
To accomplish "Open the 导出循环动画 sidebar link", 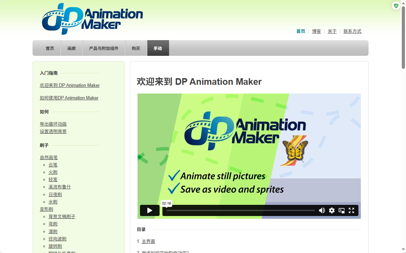I will point(53,124).
